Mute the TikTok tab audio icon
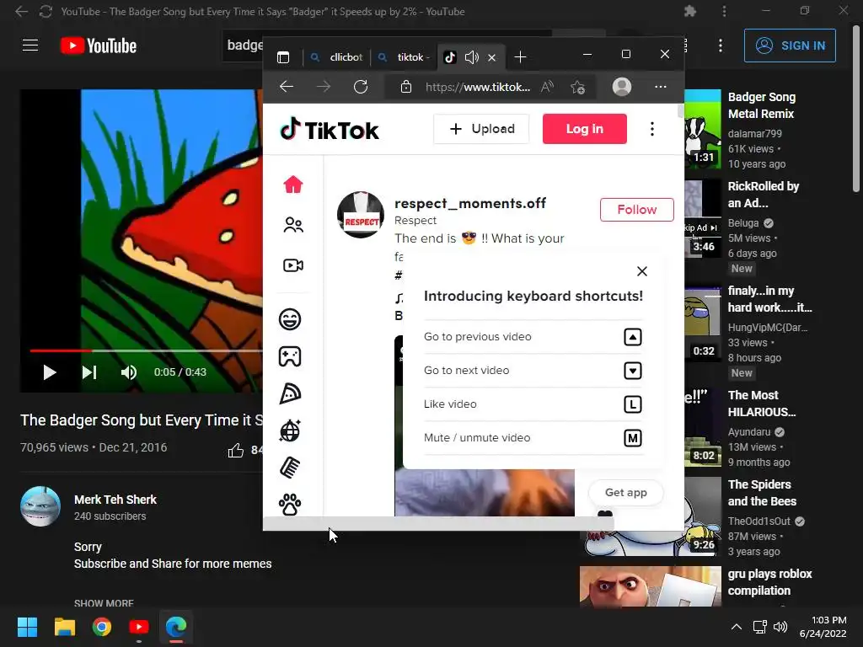The image size is (863, 647). (472, 57)
